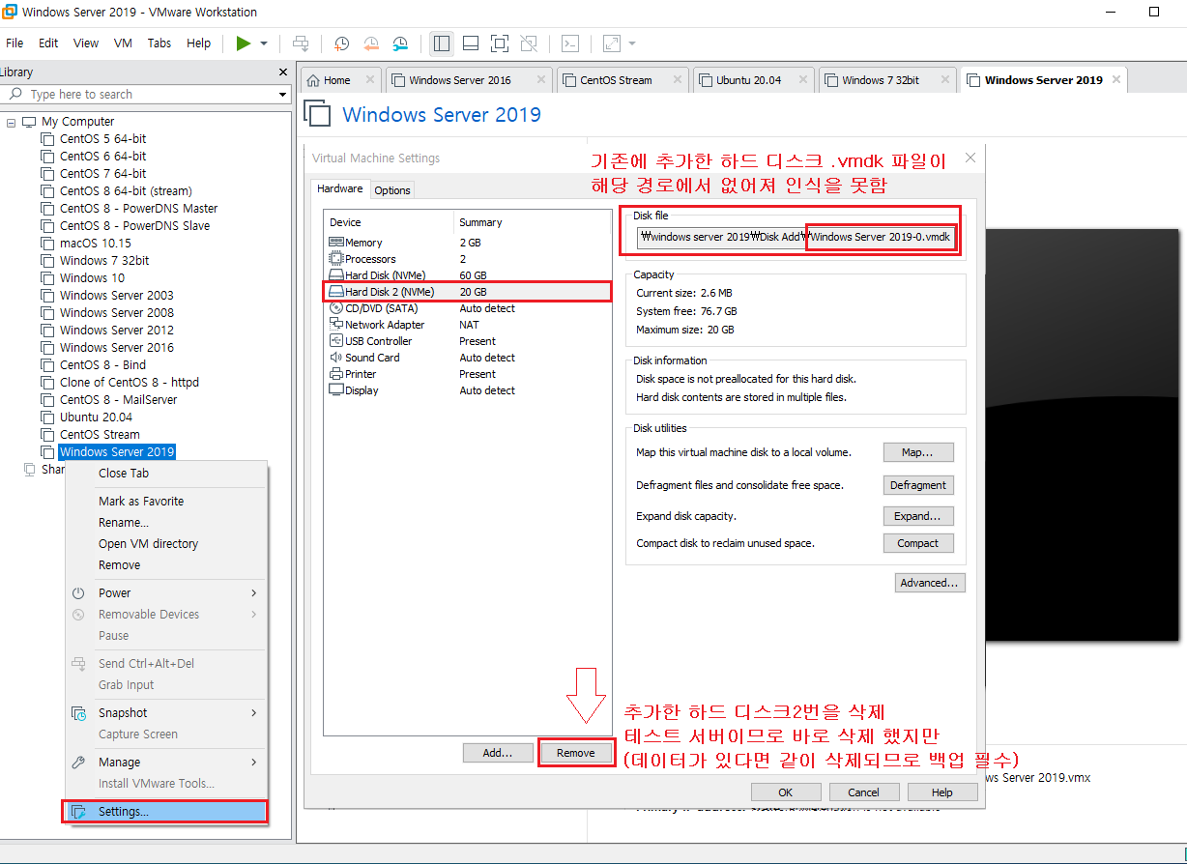Click the Library search input field
1187x864 pixels.
pyautogui.click(x=140, y=94)
